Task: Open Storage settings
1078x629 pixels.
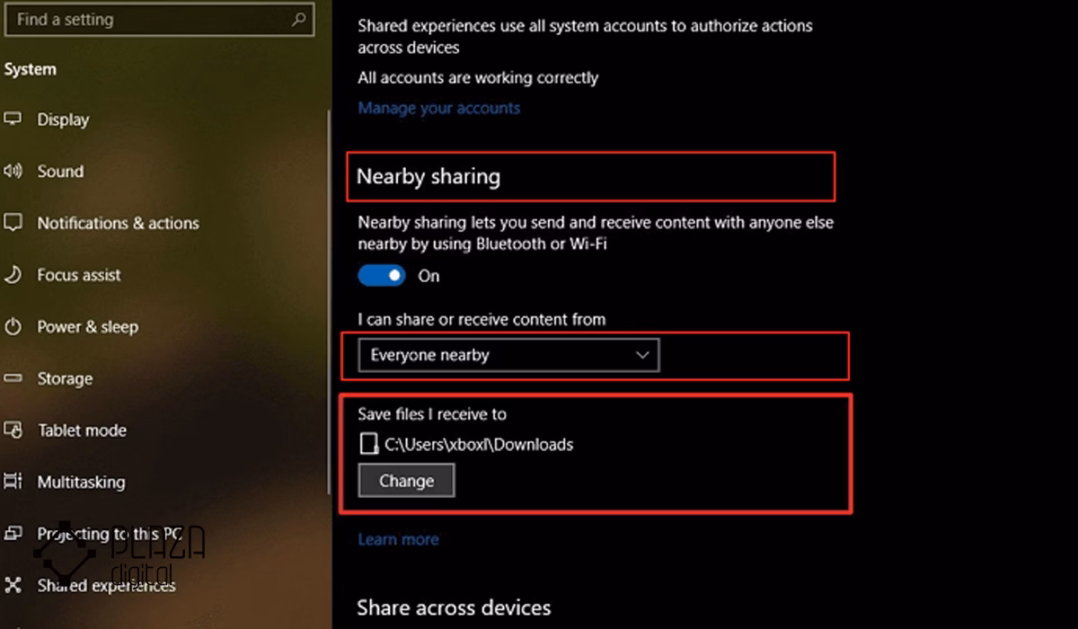Action: [65, 378]
